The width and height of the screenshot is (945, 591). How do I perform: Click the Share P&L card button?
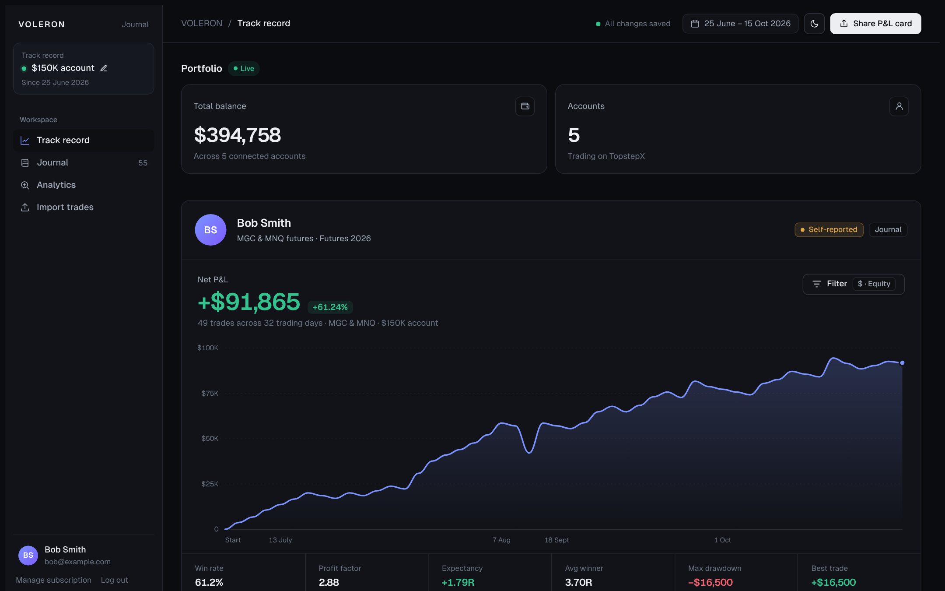pos(875,24)
